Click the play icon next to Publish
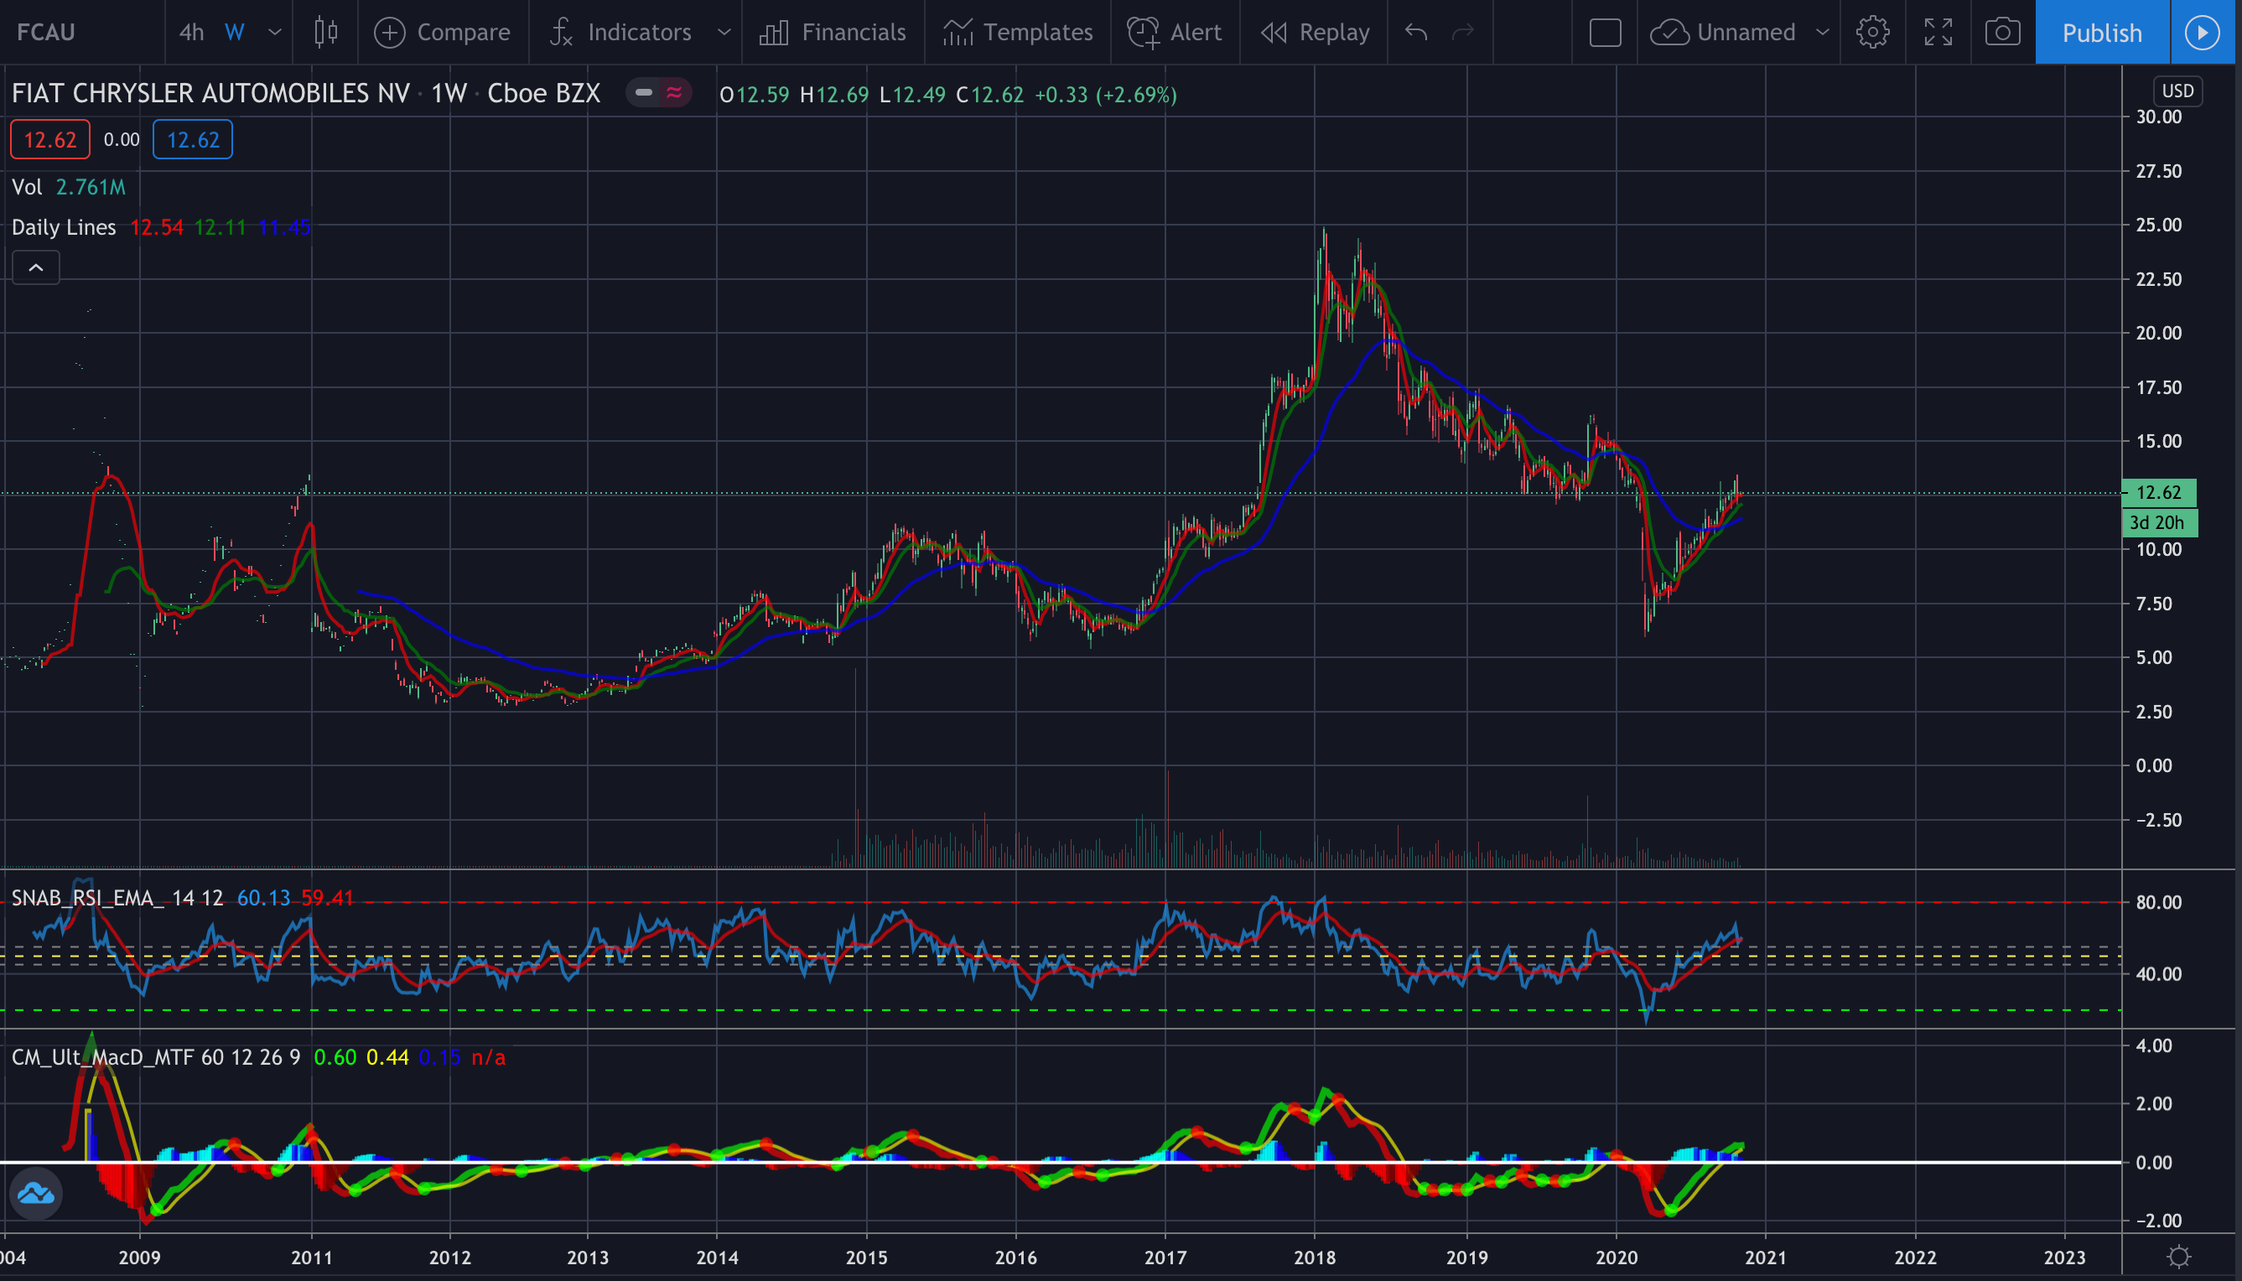This screenshot has height=1281, width=2242. coord(2202,33)
